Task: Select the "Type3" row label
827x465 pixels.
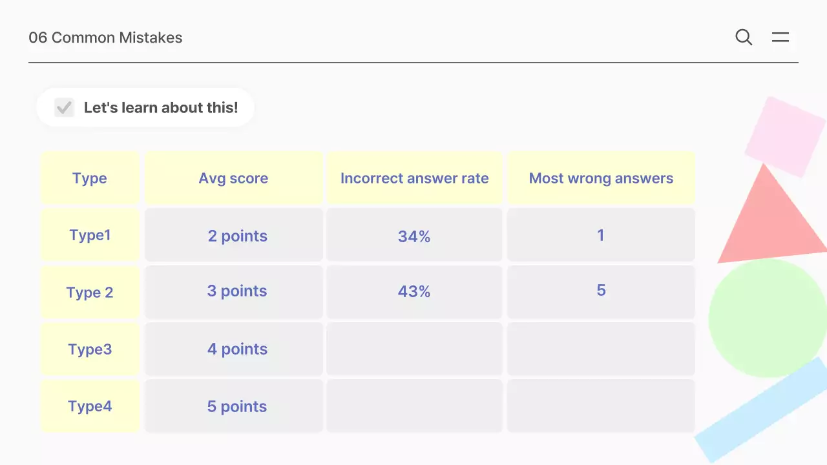Action: [x=90, y=349]
